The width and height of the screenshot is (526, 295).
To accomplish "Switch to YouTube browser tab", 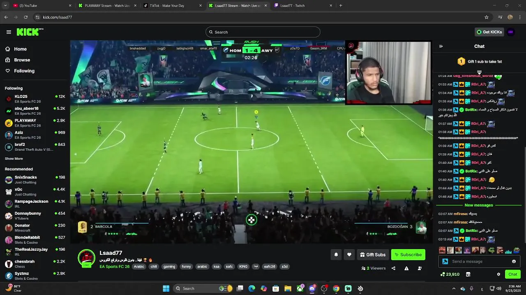I will click(41, 6).
